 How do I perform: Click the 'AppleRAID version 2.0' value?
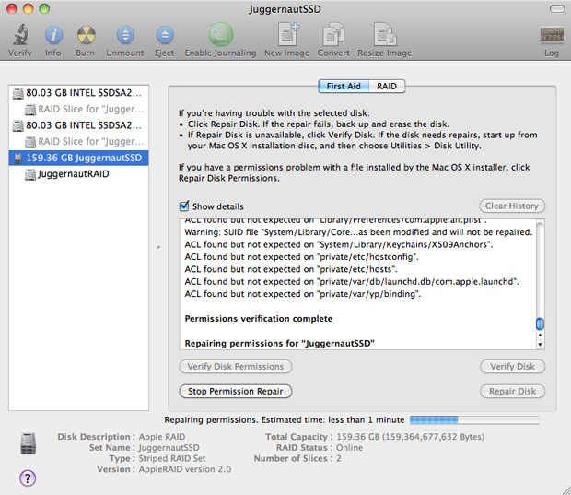coord(184,469)
